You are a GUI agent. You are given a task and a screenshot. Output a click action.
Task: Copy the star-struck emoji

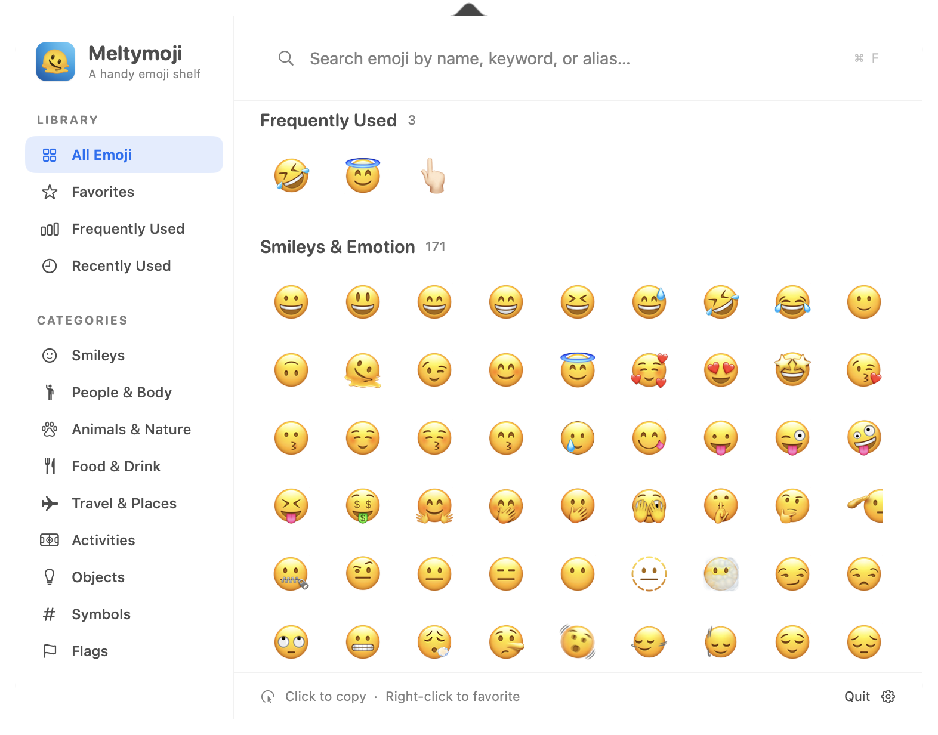(x=792, y=370)
